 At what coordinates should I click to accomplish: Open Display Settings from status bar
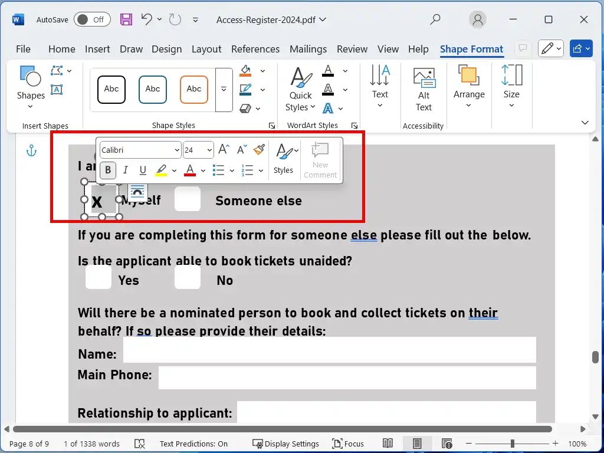[x=286, y=444]
